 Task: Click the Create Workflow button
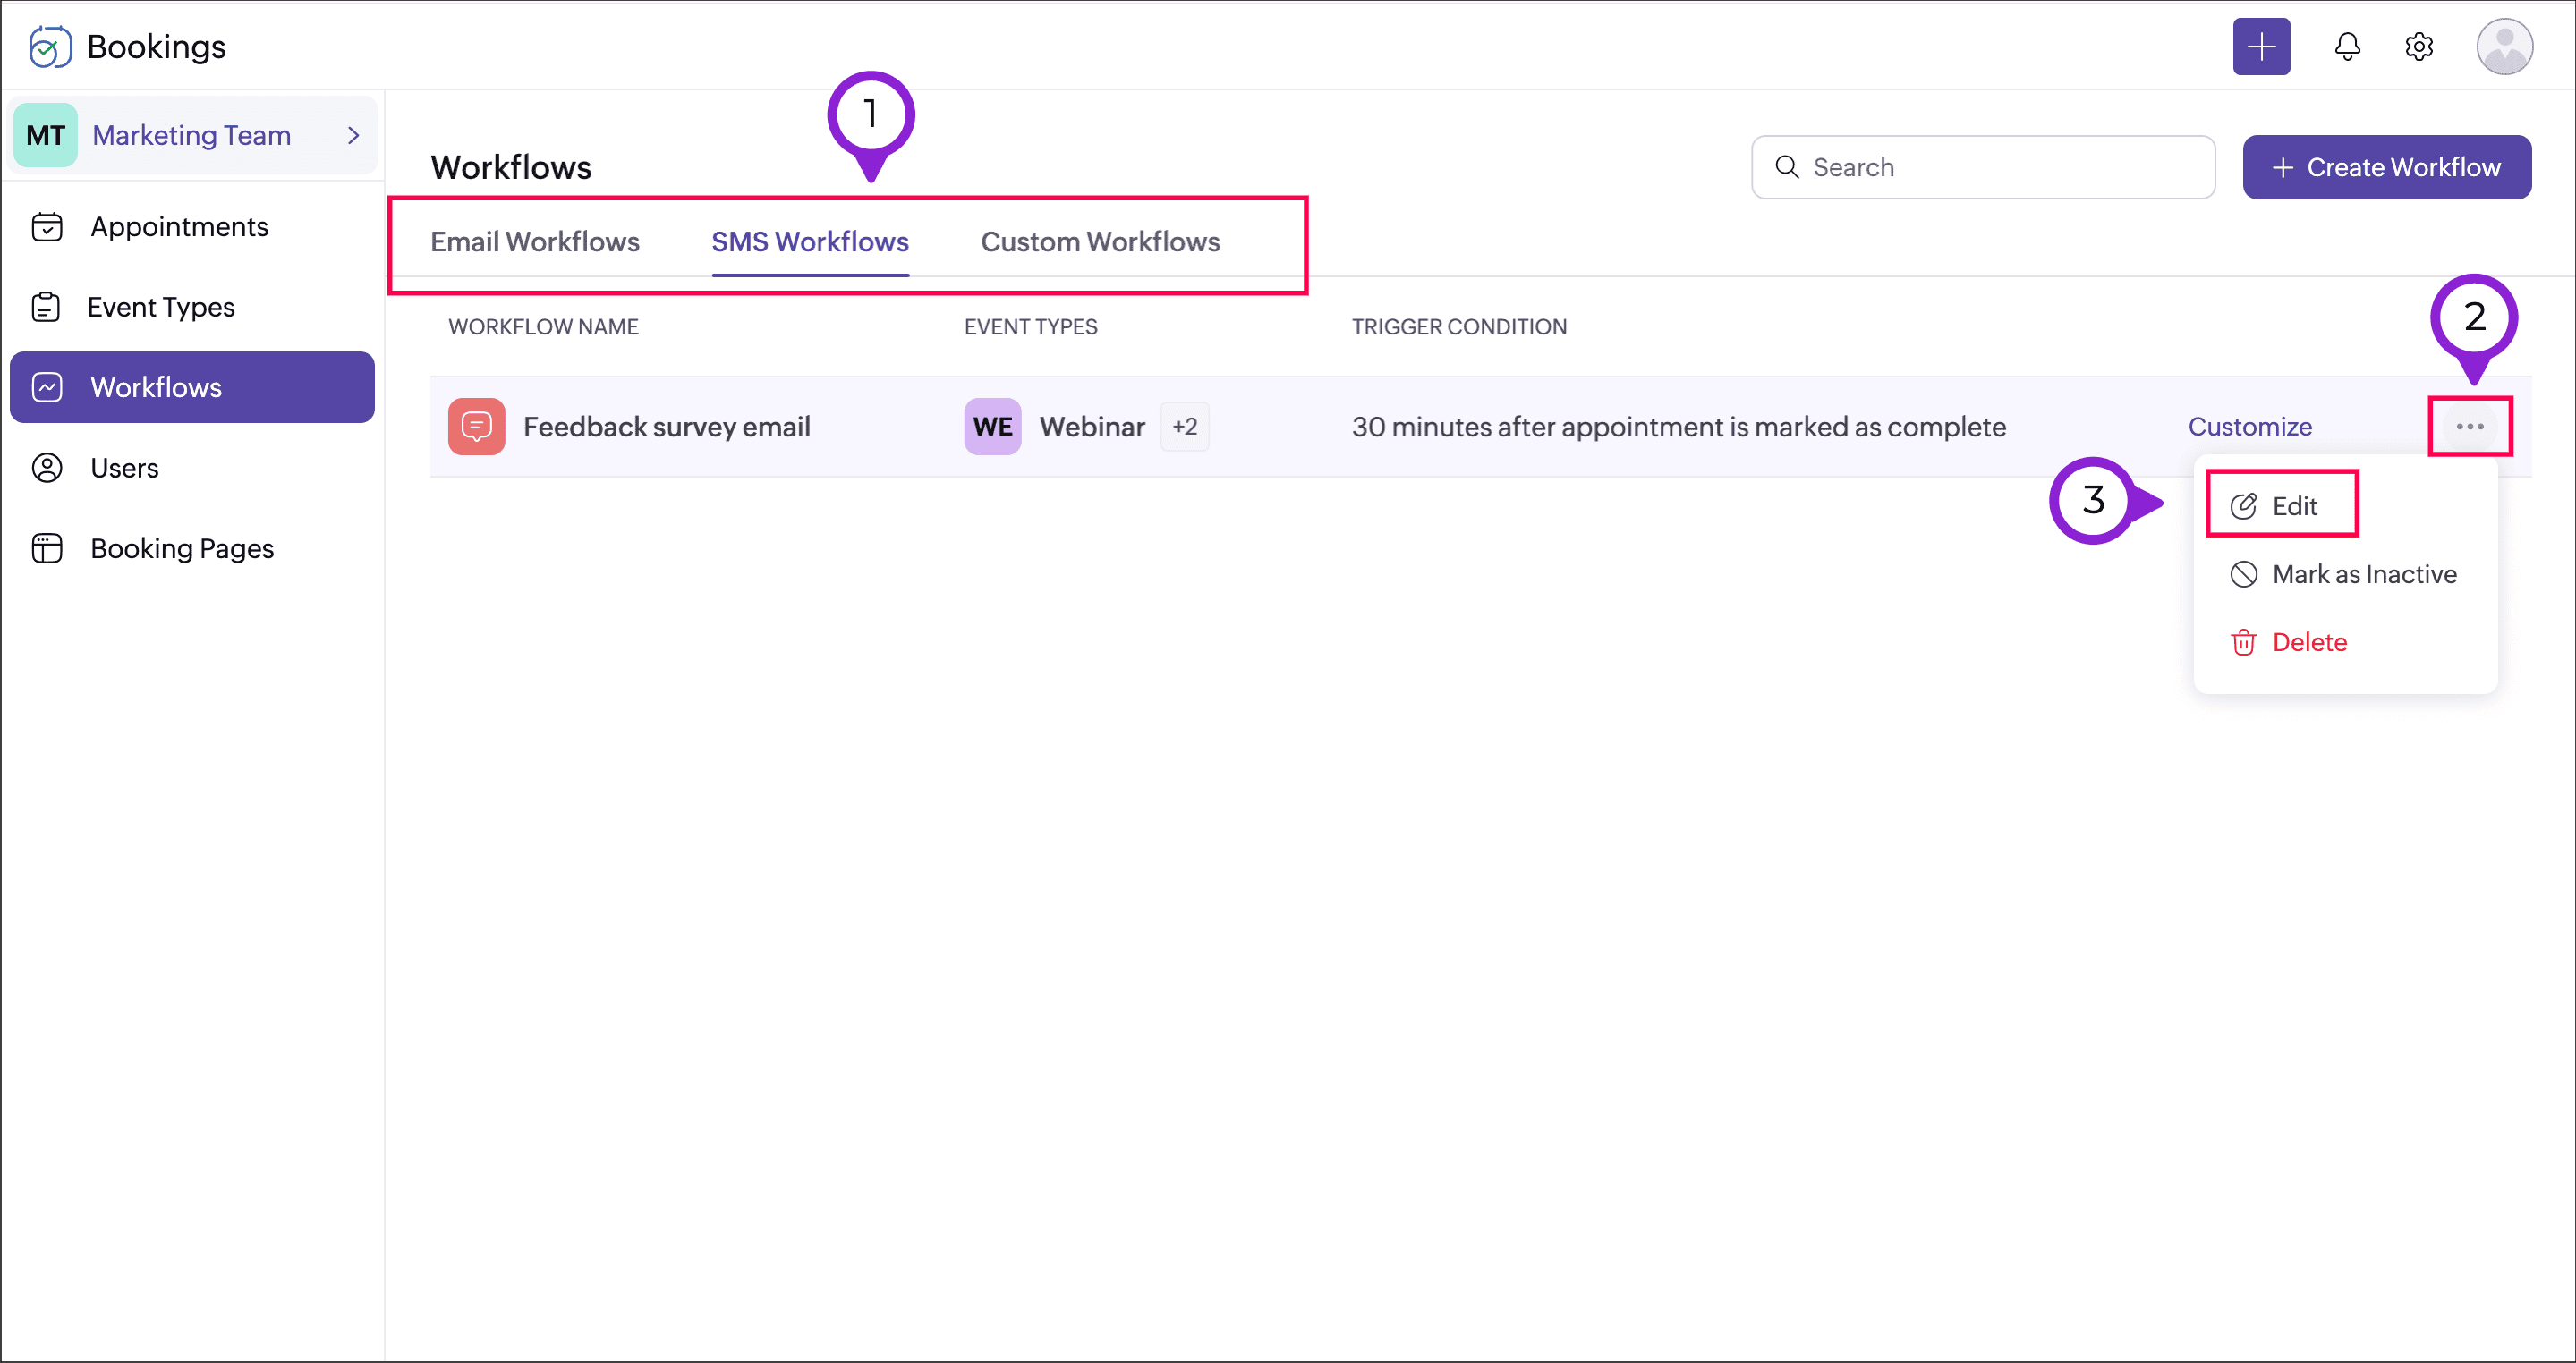click(x=2386, y=167)
